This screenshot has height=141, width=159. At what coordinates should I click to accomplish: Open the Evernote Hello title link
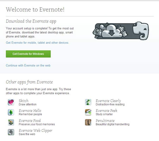30,111
